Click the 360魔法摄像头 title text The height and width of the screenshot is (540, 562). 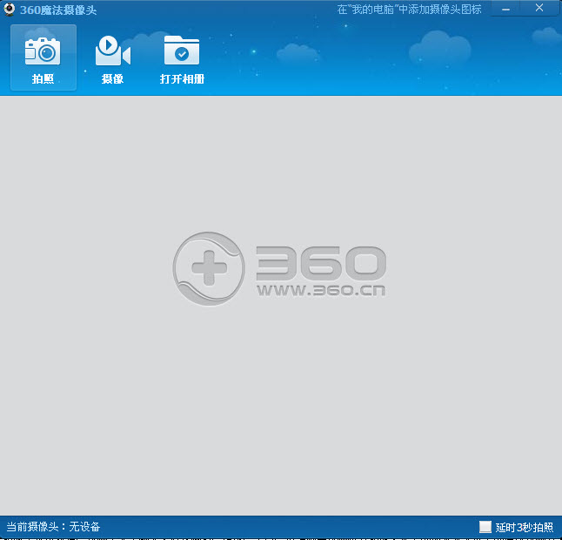(58, 10)
